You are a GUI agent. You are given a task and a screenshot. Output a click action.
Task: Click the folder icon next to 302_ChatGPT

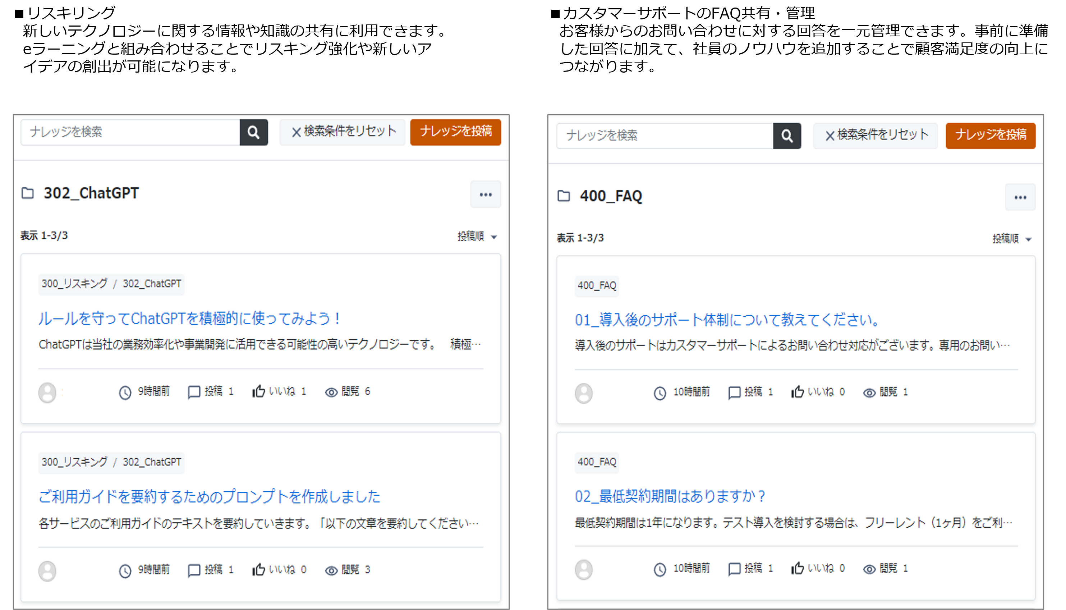click(28, 193)
